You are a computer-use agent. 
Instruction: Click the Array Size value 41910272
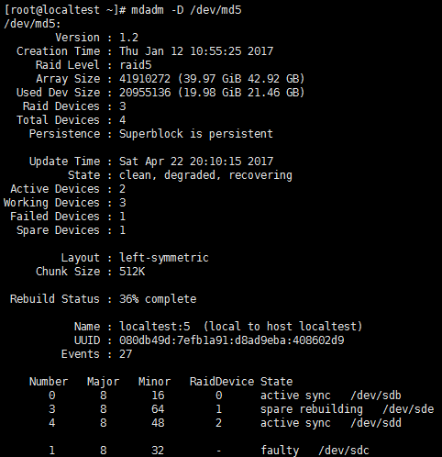(x=145, y=79)
